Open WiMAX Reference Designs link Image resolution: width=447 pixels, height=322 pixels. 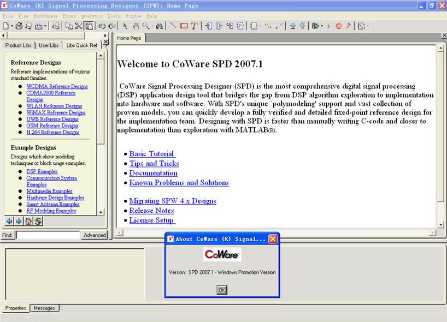click(56, 112)
